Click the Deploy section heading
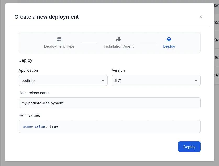 (x=25, y=60)
